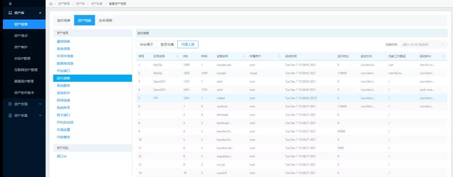453x177 pixels.
Task: Open 资产软件版本 in the sidebar
Action: (x=24, y=93)
